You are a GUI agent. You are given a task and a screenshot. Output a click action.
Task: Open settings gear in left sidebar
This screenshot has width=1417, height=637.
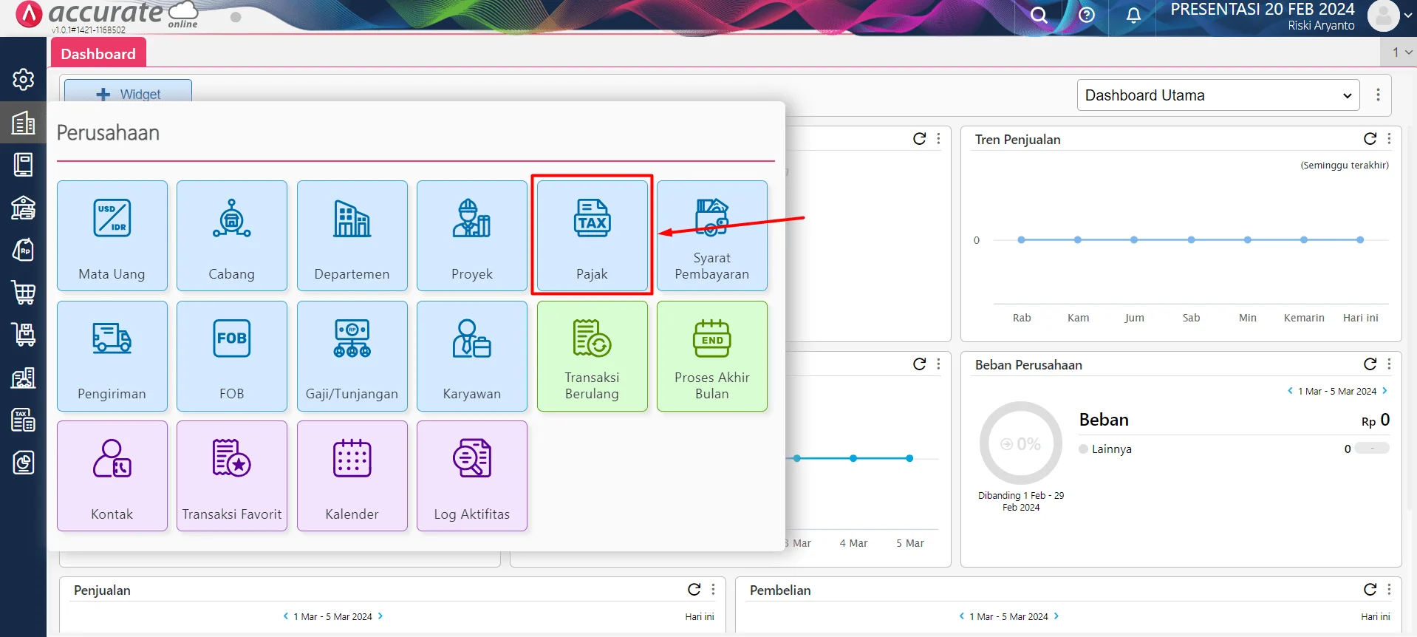point(24,79)
